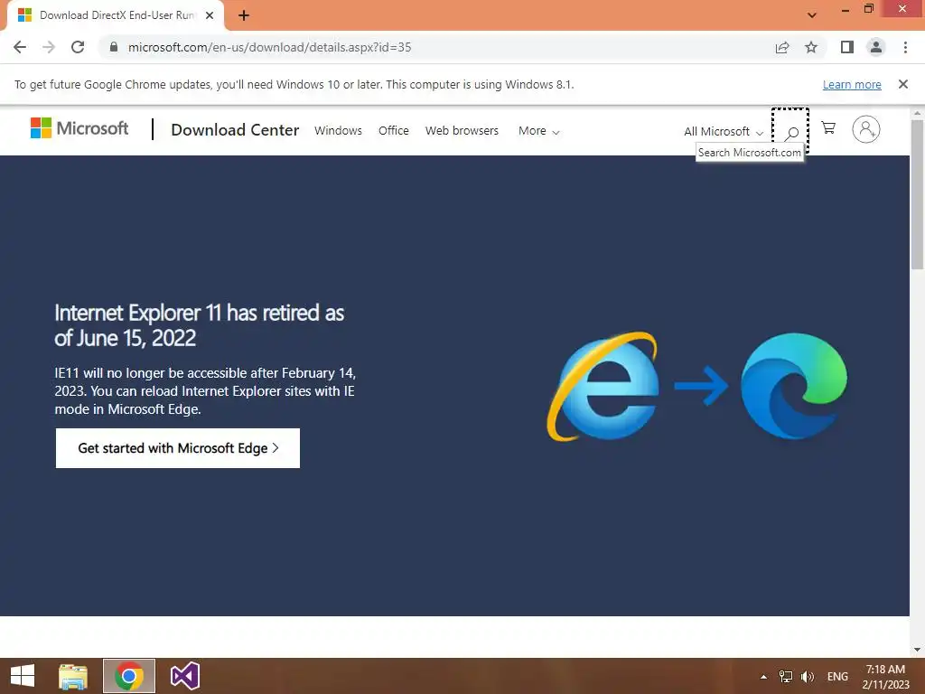This screenshot has width=925, height=694.
Task: Click the Chrome back arrow
Action: pos(20,47)
